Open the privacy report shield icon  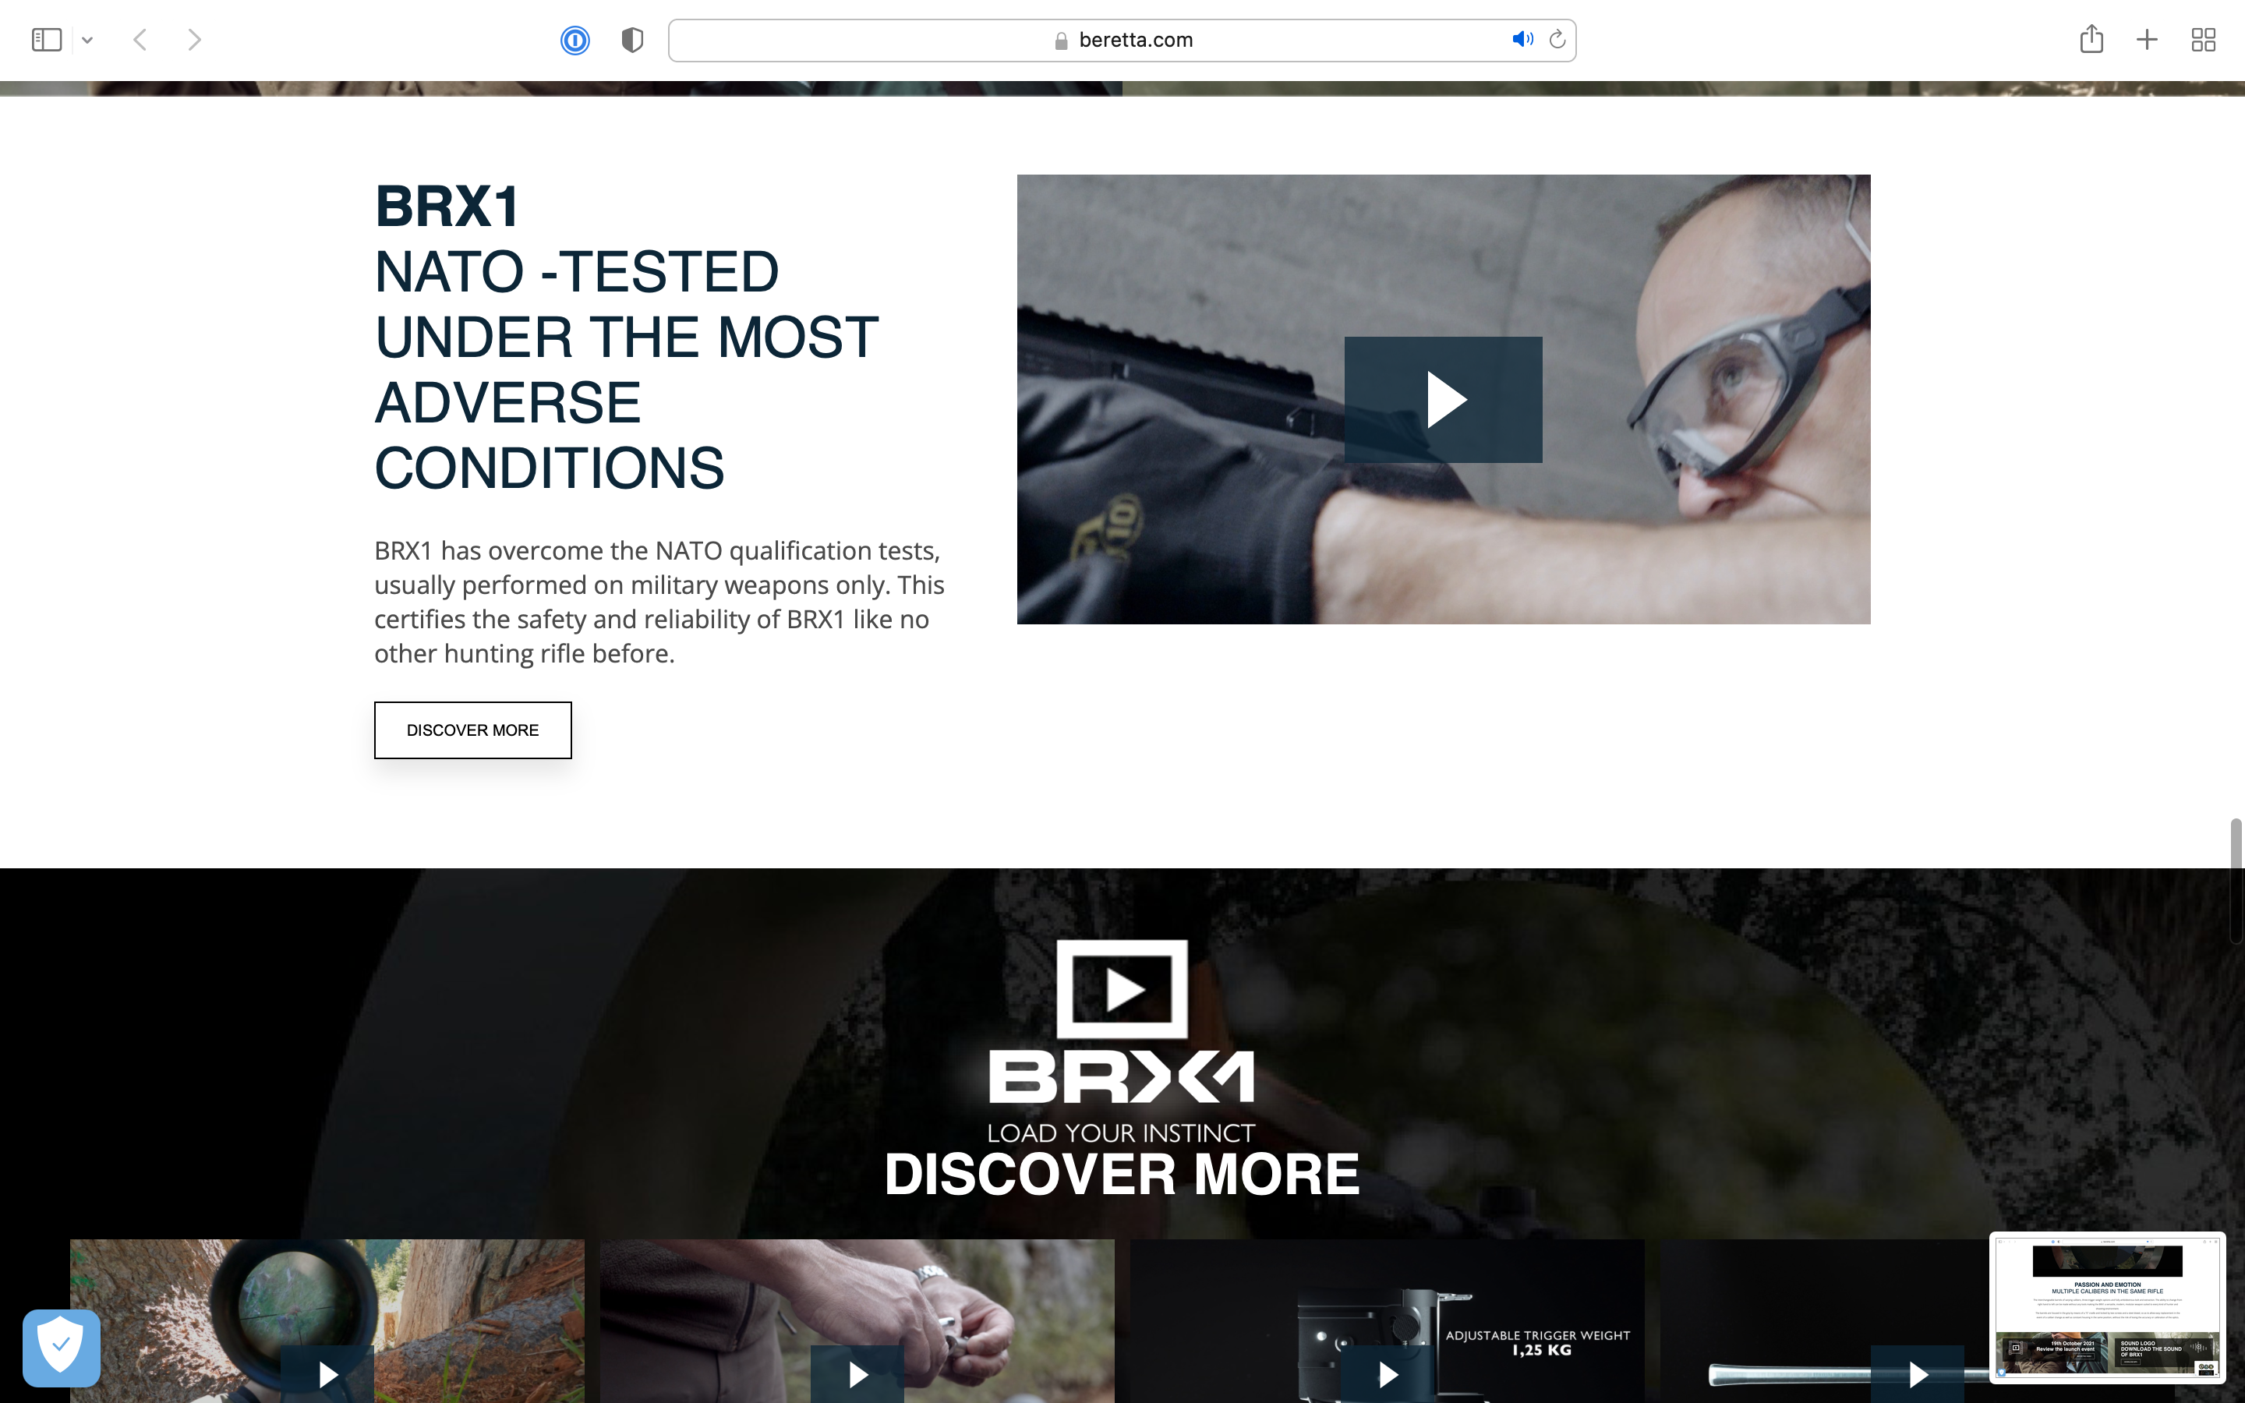click(x=631, y=40)
